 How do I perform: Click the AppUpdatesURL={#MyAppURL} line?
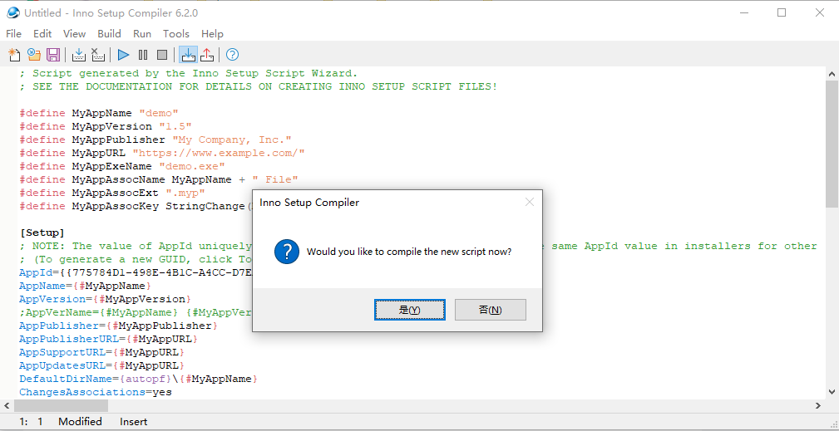(x=101, y=366)
